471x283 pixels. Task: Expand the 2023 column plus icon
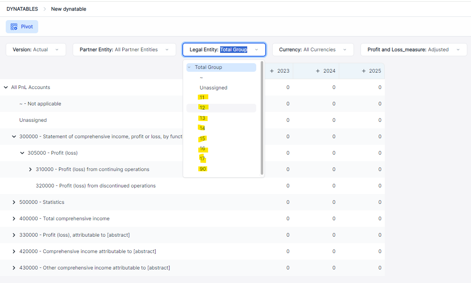[x=272, y=71]
